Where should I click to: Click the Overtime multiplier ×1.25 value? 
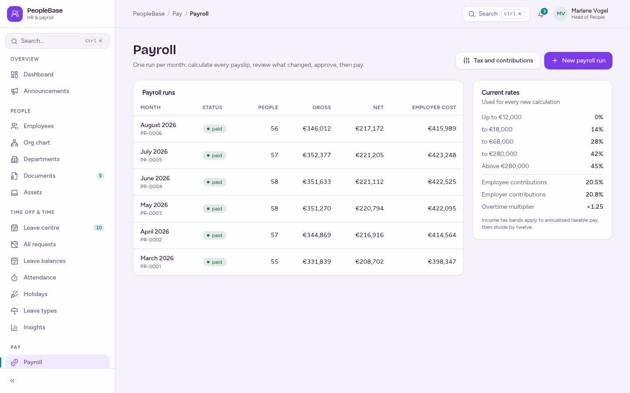pos(595,207)
